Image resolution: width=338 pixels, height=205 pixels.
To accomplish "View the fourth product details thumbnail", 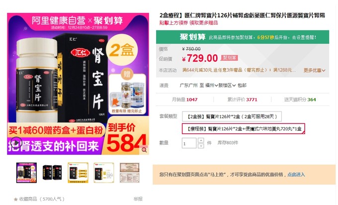I will click(x=104, y=173).
